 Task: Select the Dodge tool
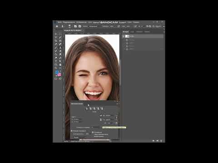56,58
